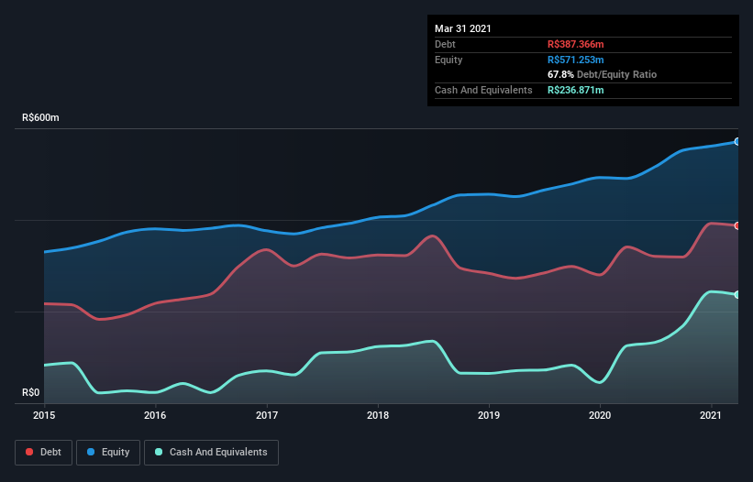Click the R$600m y-axis label

coord(41,117)
